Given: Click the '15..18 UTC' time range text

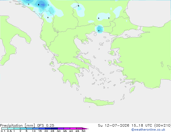Looking at the screenshot, I should pos(142,126).
